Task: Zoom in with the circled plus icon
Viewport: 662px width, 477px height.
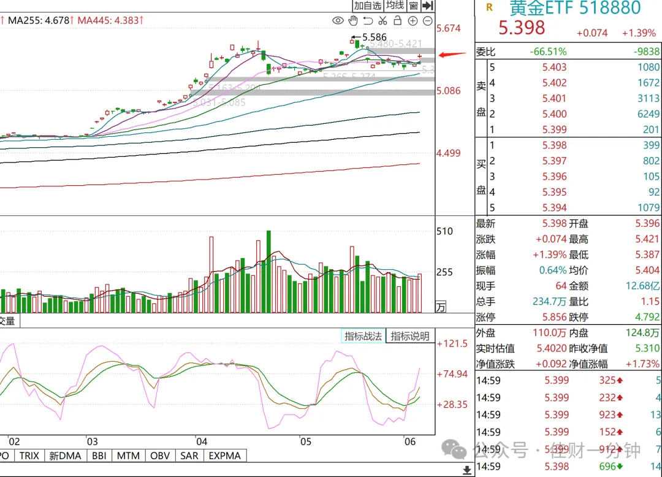Action: tap(413, 21)
